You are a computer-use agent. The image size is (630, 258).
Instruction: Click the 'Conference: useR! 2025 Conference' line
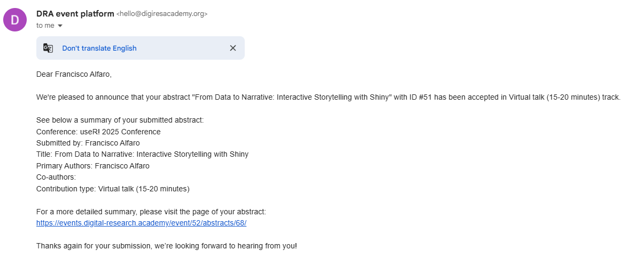click(98, 132)
